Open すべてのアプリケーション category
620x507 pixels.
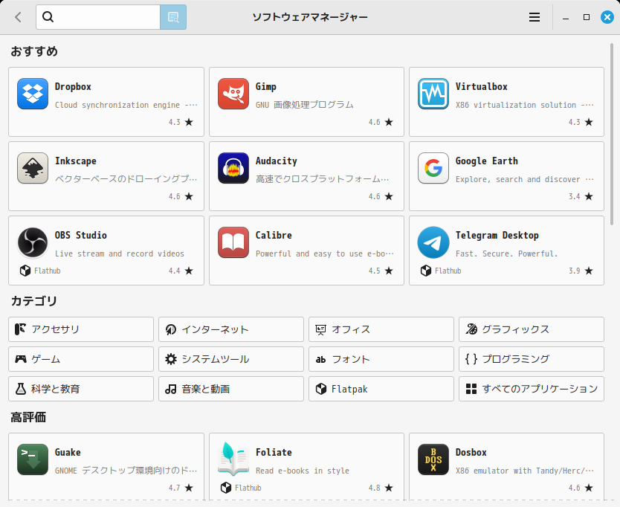[x=532, y=389]
